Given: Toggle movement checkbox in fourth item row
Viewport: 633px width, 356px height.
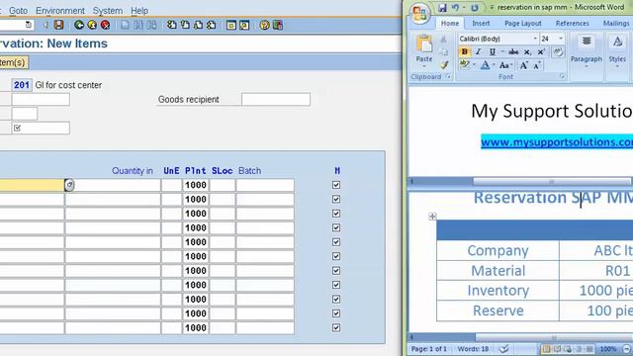Looking at the screenshot, I should [x=336, y=227].
